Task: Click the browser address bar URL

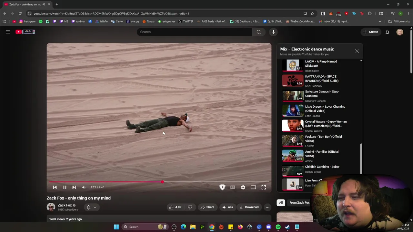Action: [x=111, y=14]
